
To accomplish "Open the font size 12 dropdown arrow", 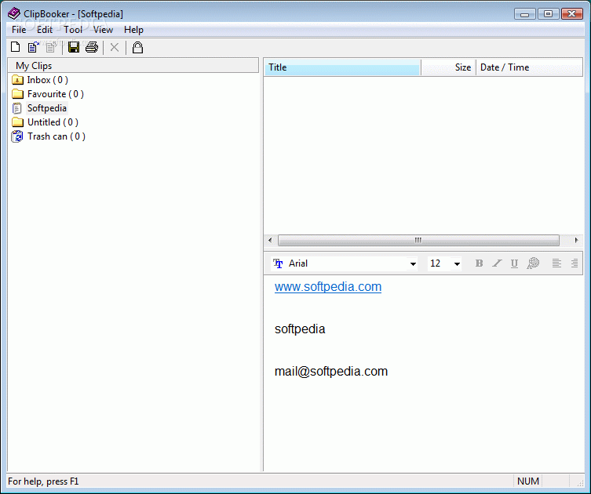I will 457,264.
